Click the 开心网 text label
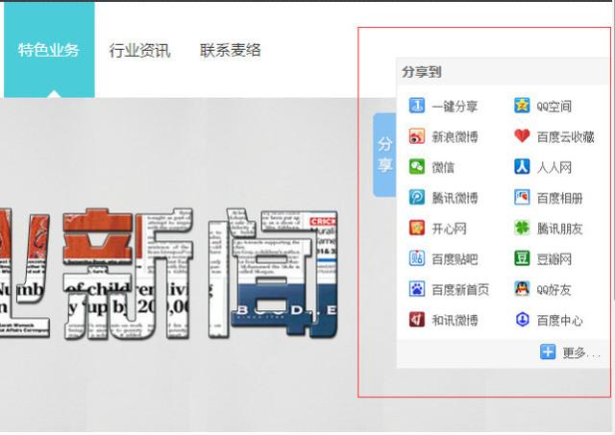Viewport: 615px width, 435px height. (x=449, y=229)
